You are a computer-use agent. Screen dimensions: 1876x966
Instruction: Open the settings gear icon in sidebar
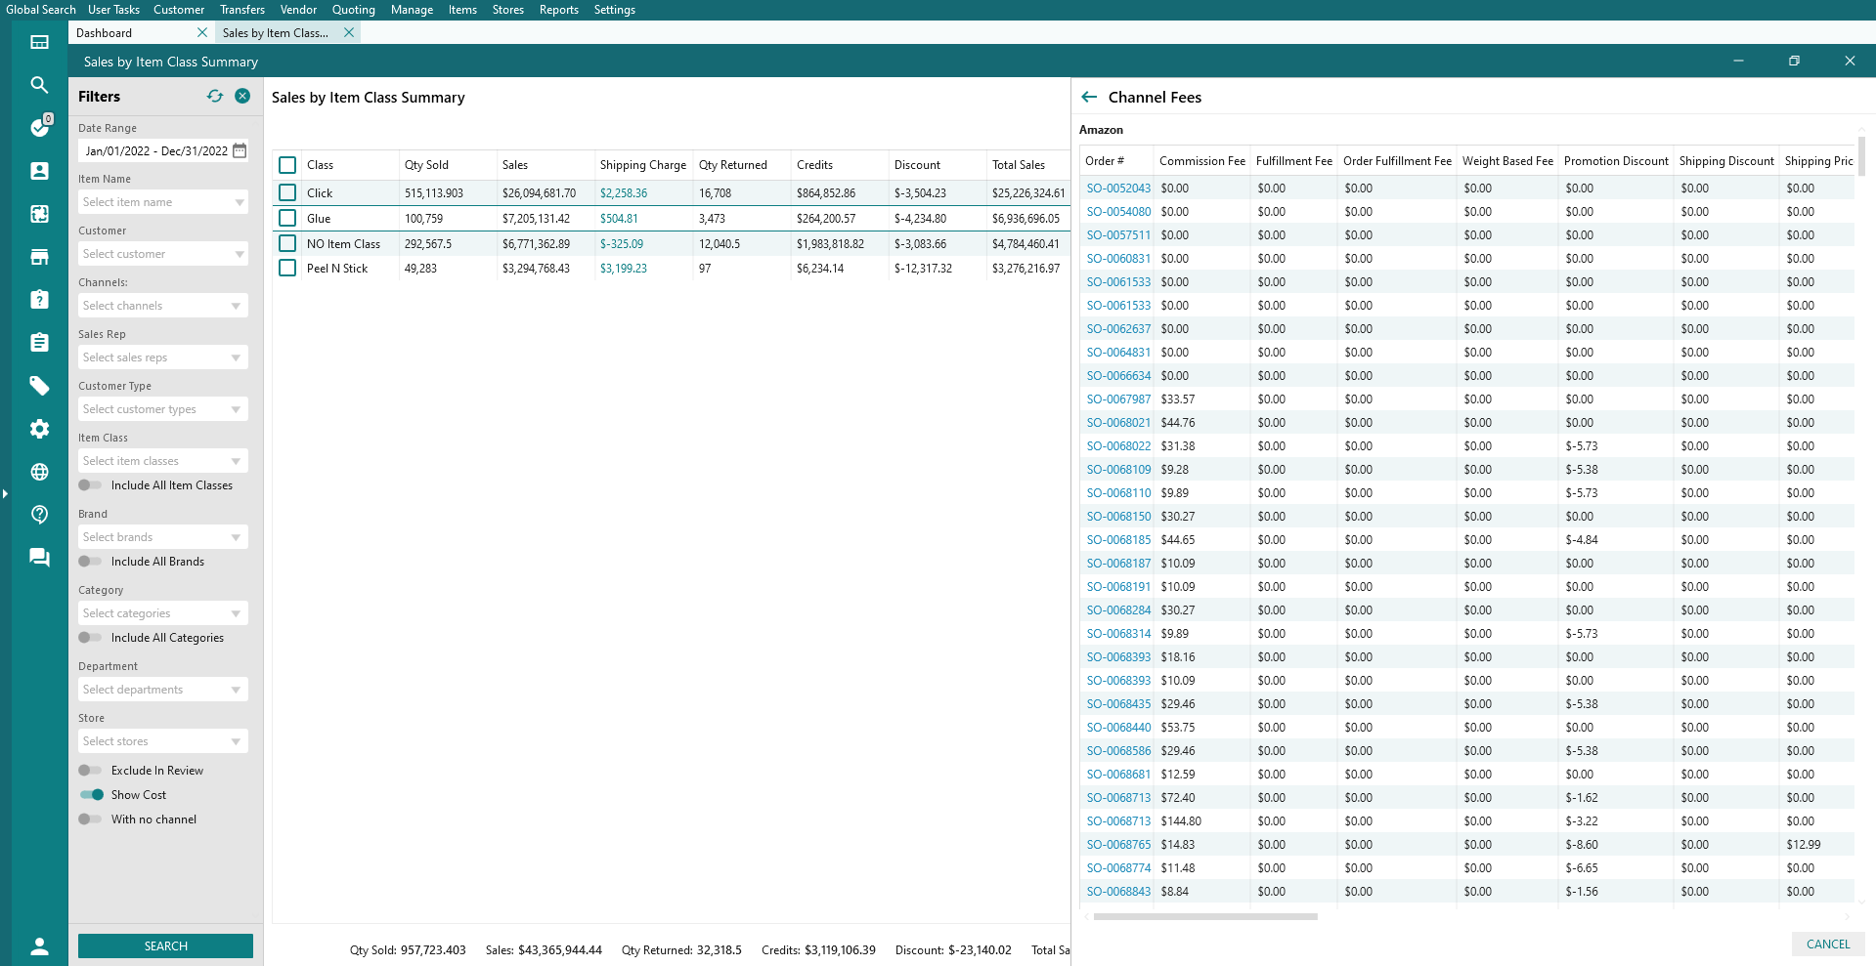click(39, 429)
